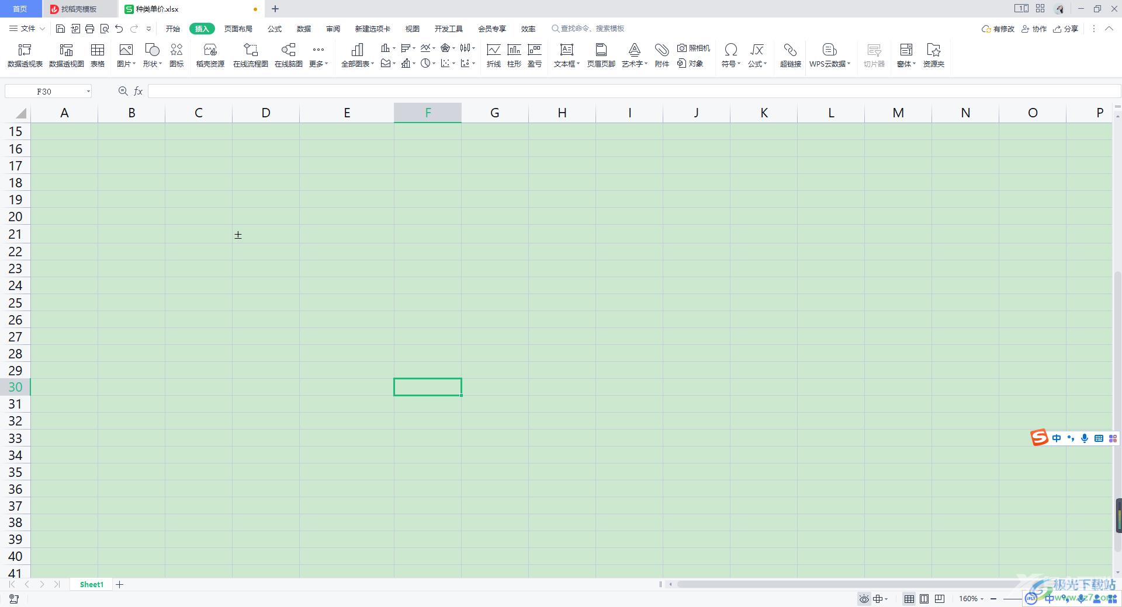Open the 图标 icon library
This screenshot has height=607, width=1122.
coord(176,55)
